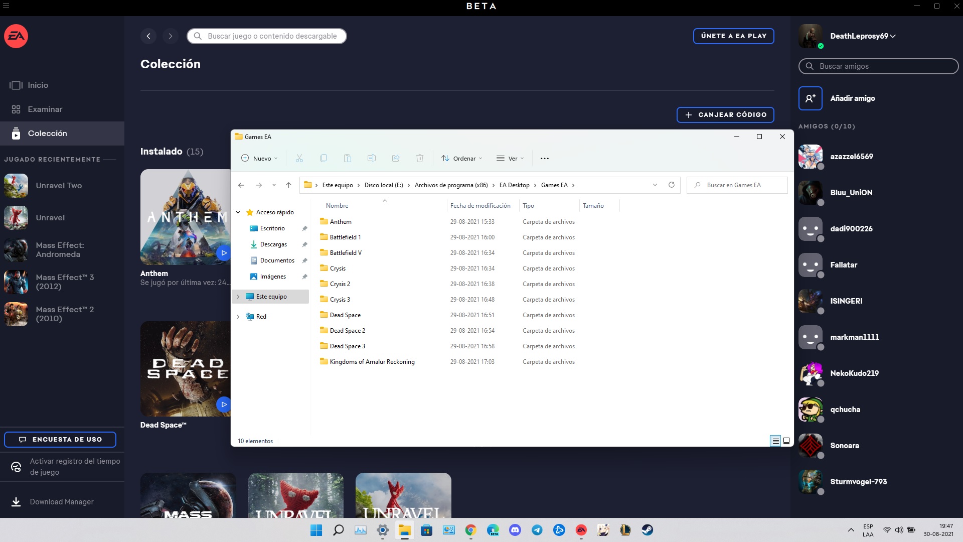Open Discord from the taskbar

pyautogui.click(x=515, y=530)
